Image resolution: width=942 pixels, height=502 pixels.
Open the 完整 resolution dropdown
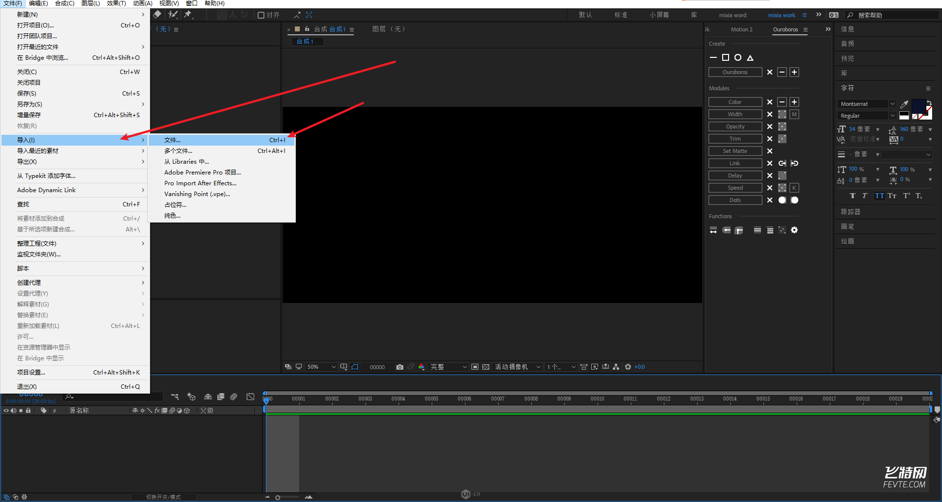448,367
